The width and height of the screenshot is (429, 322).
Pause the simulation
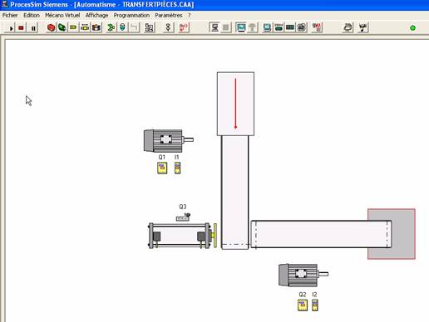point(33,28)
